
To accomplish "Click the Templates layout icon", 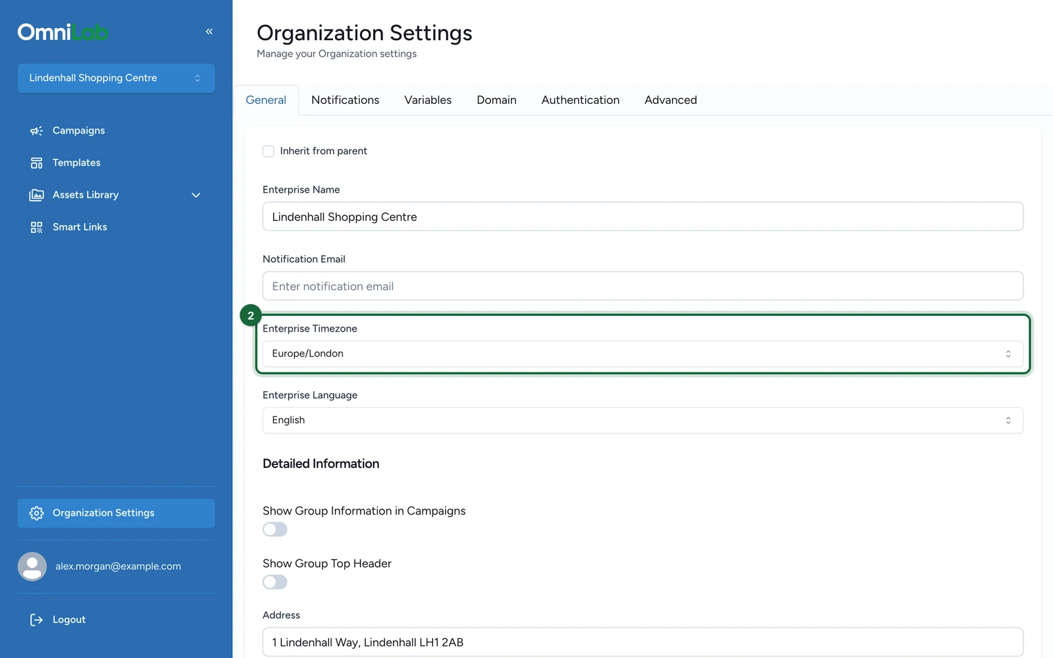I will [36, 163].
